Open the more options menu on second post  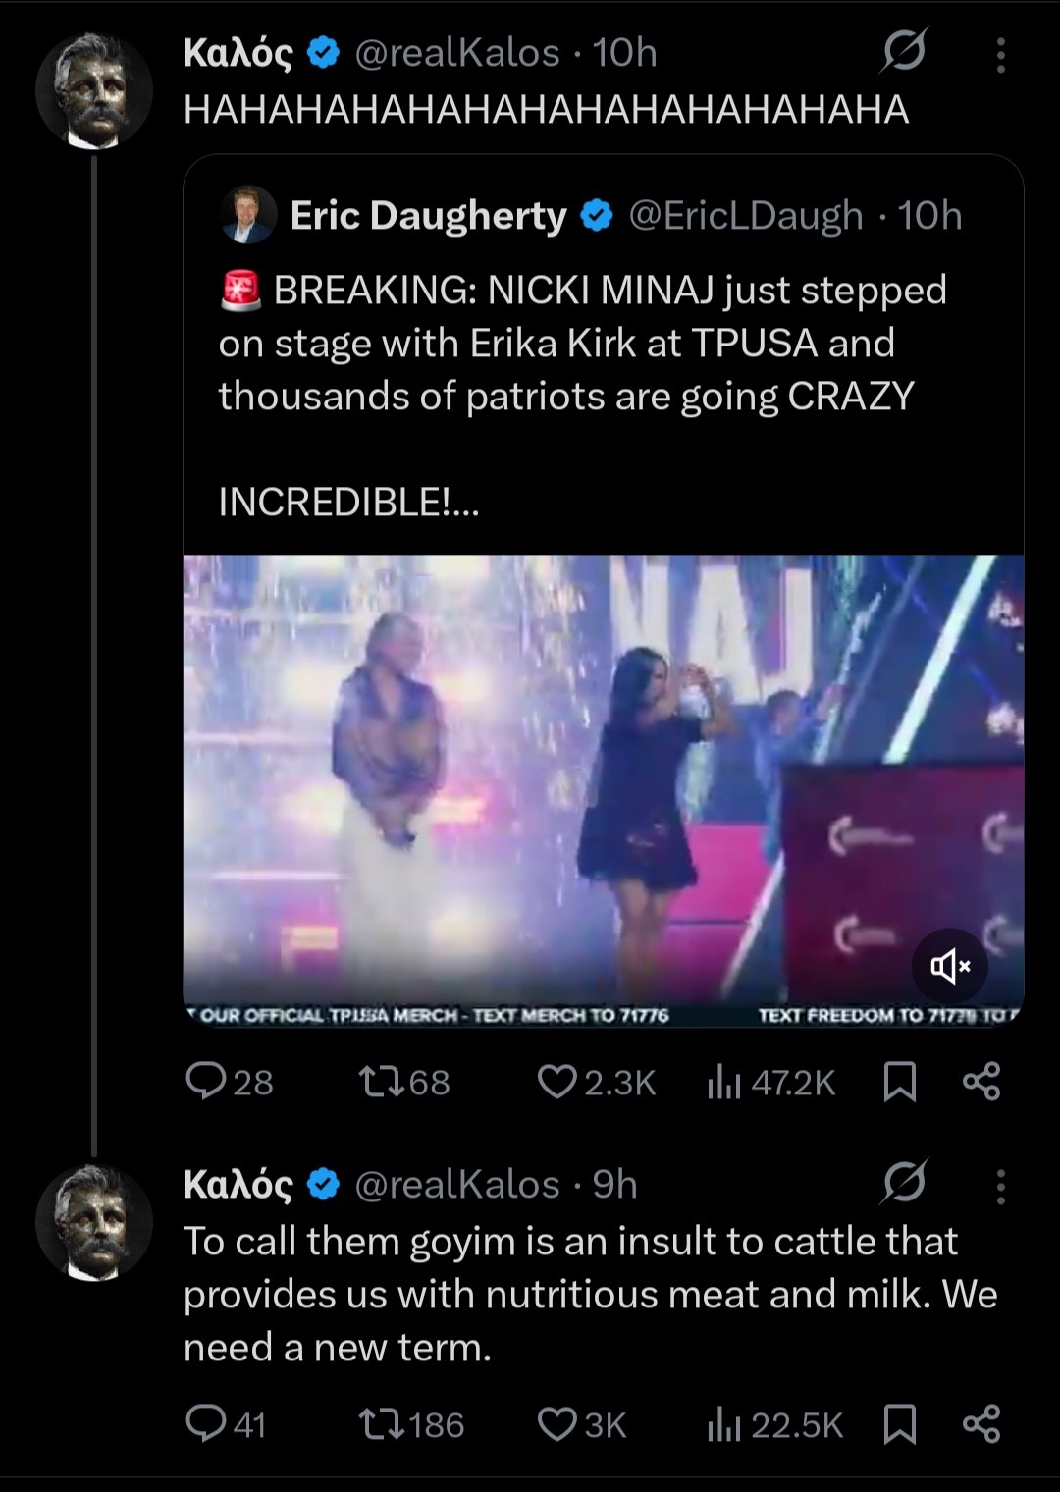(1000, 1186)
